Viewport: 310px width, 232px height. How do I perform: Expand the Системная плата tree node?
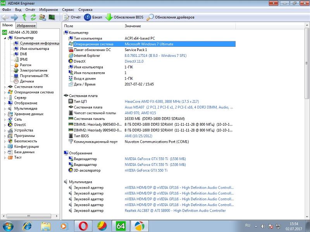pyautogui.click(x=5, y=87)
